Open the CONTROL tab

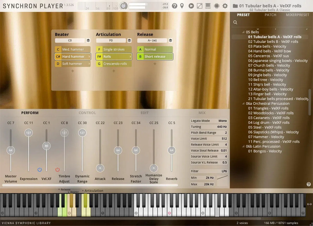coord(87,113)
